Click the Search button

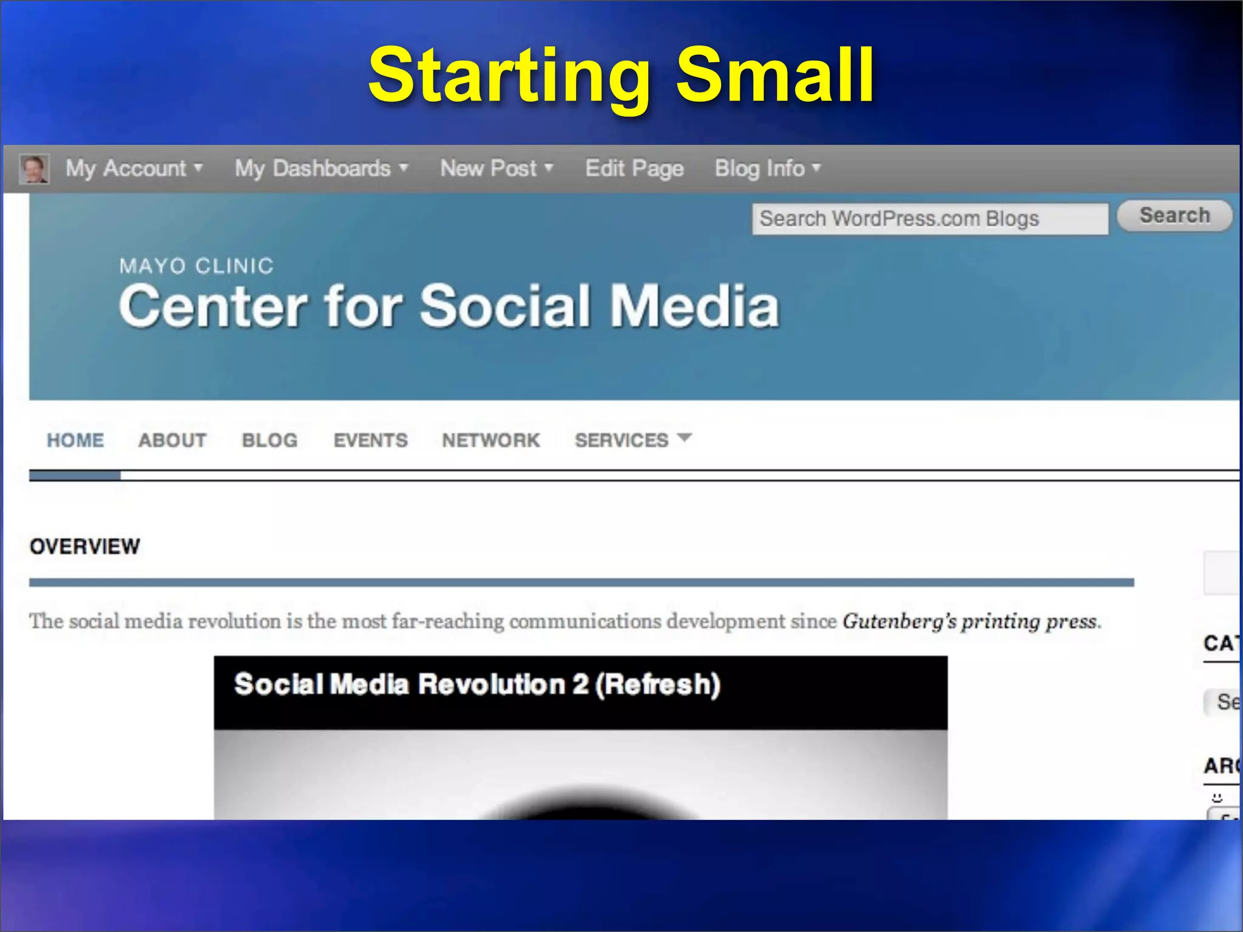click(1175, 215)
